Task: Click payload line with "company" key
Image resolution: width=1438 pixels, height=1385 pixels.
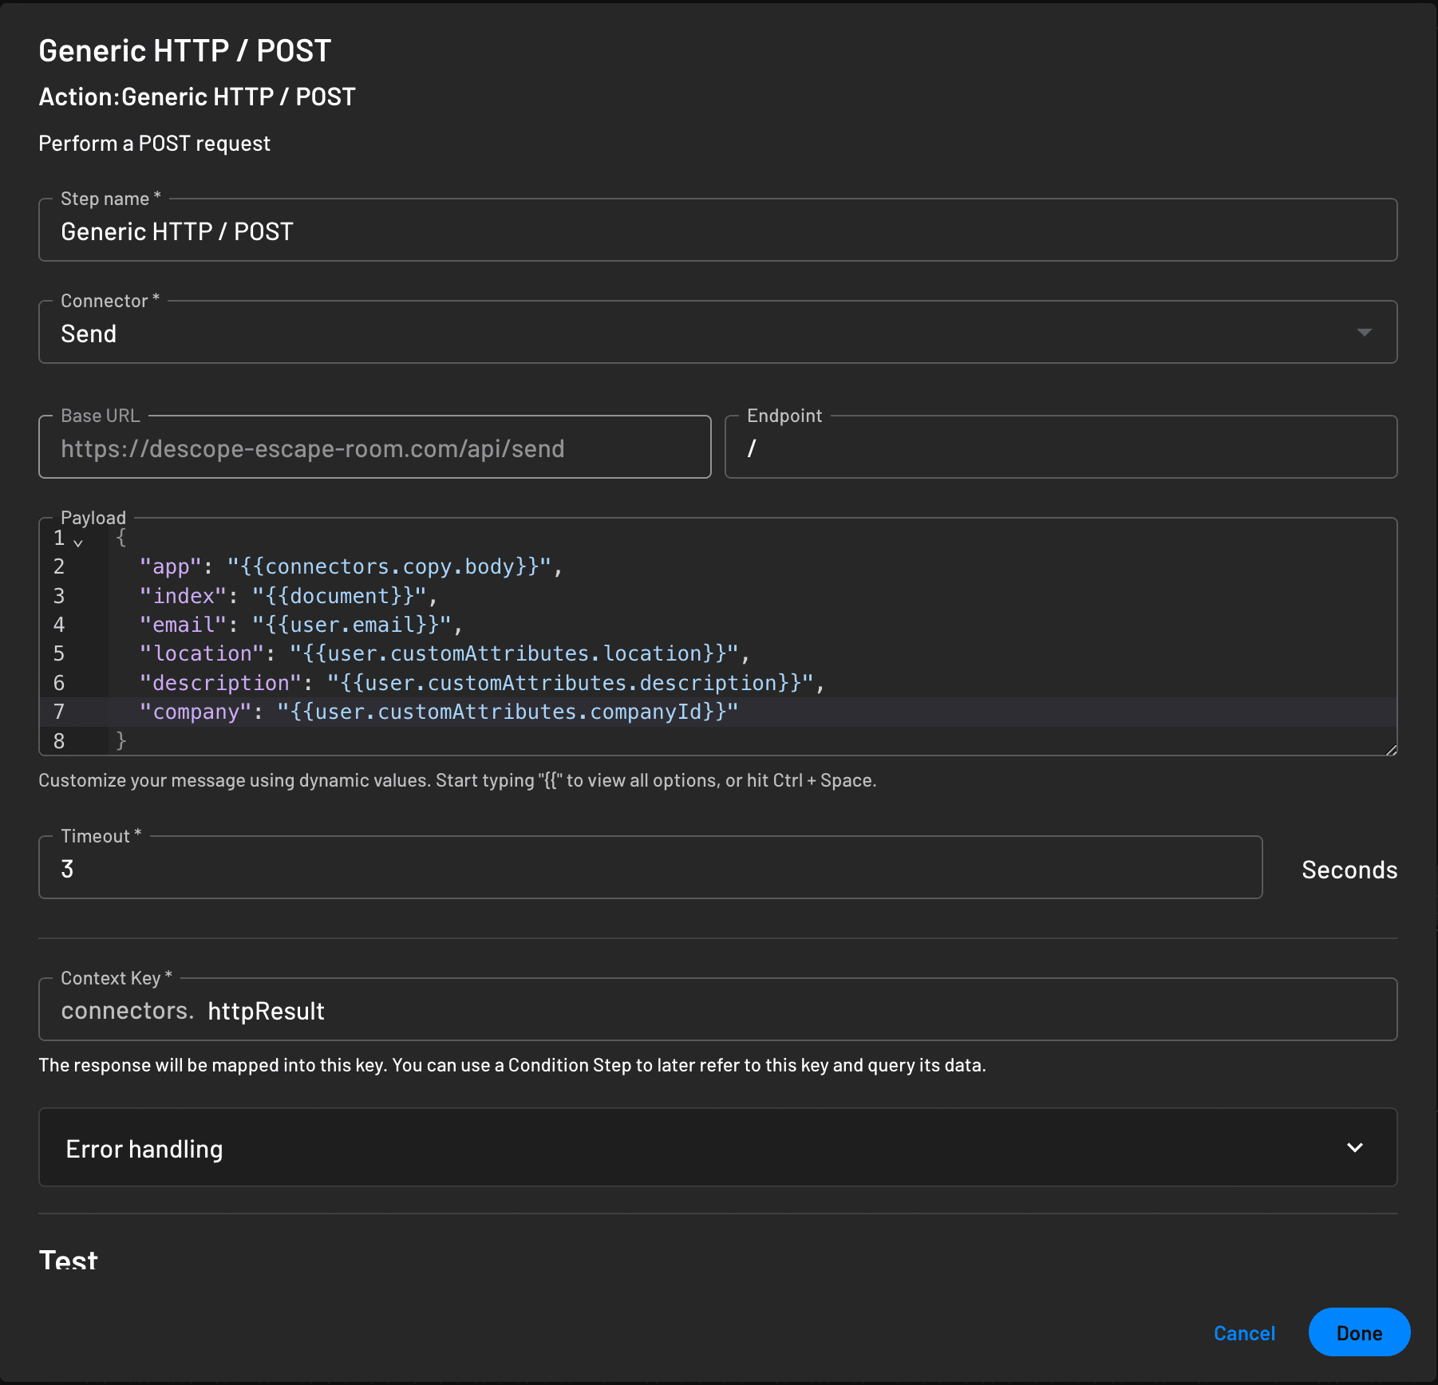Action: coord(438,712)
